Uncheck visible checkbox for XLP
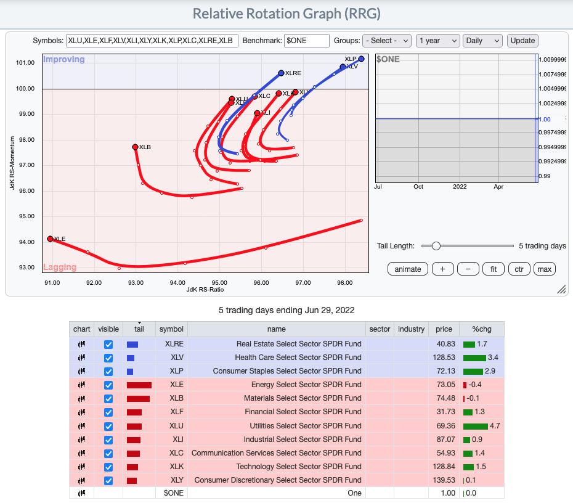Image resolution: width=573 pixels, height=503 pixels. [x=108, y=372]
